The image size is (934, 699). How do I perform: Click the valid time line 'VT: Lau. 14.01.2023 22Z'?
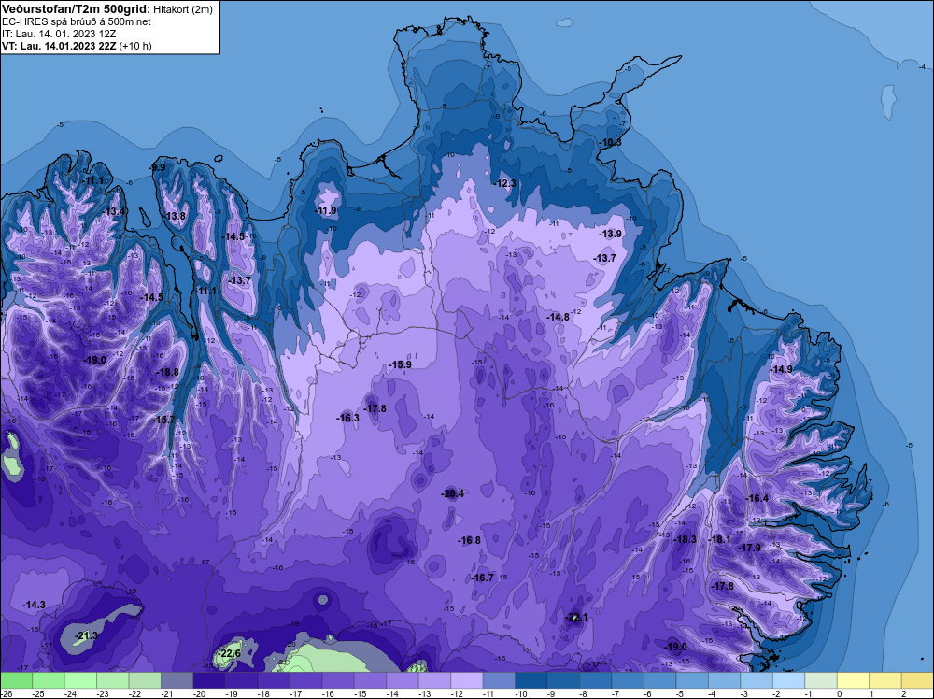(60, 46)
